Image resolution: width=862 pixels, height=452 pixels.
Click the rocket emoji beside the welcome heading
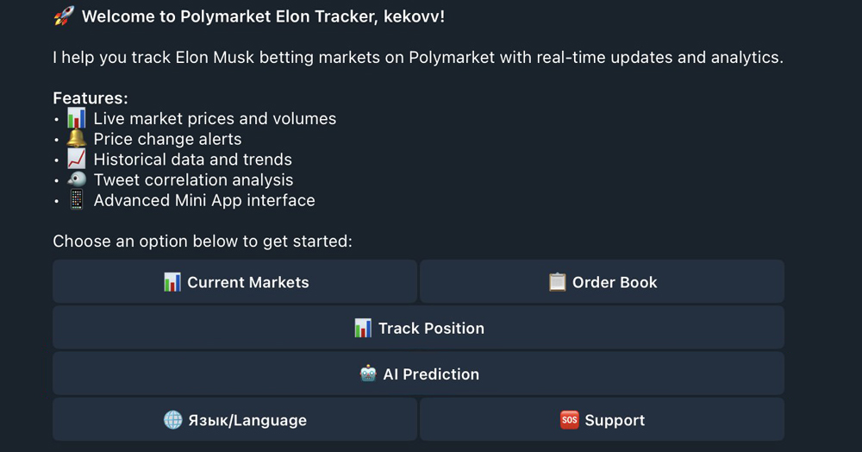click(x=64, y=16)
